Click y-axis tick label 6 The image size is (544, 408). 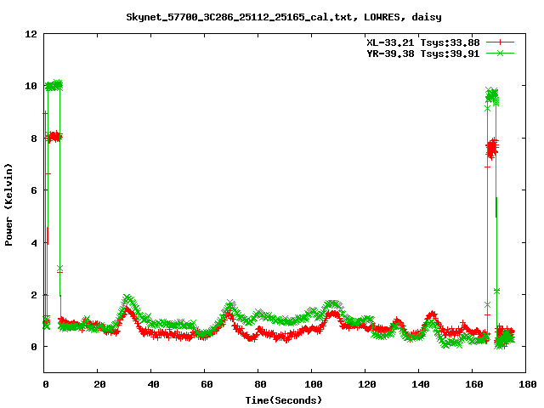[x=34, y=190]
